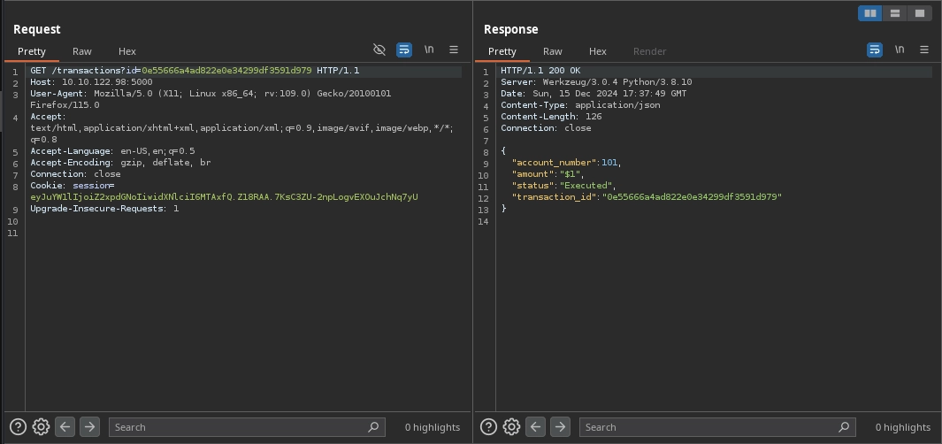942x444 pixels.
Task: Go to next match in Response search
Action: click(560, 427)
